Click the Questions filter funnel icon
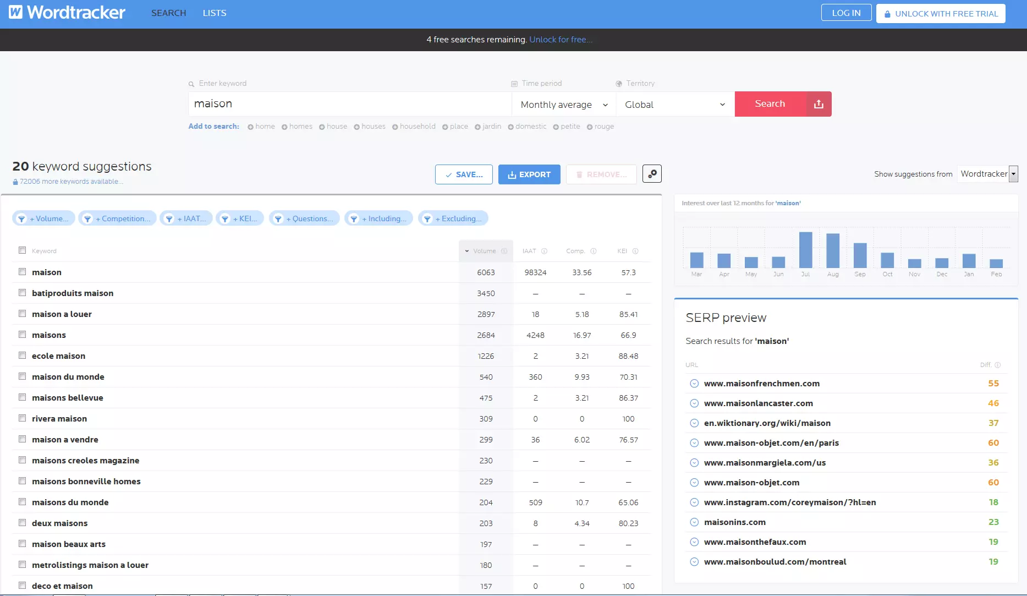 click(x=278, y=218)
